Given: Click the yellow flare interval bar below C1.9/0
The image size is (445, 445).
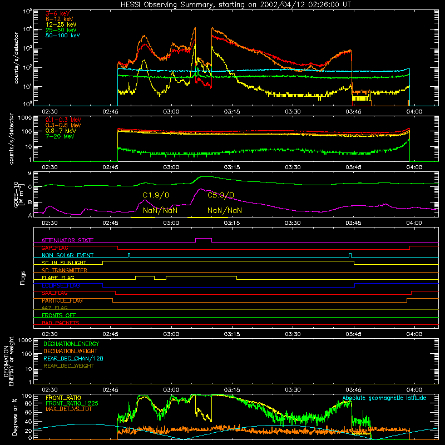Looking at the screenshot, I should click(x=143, y=217).
